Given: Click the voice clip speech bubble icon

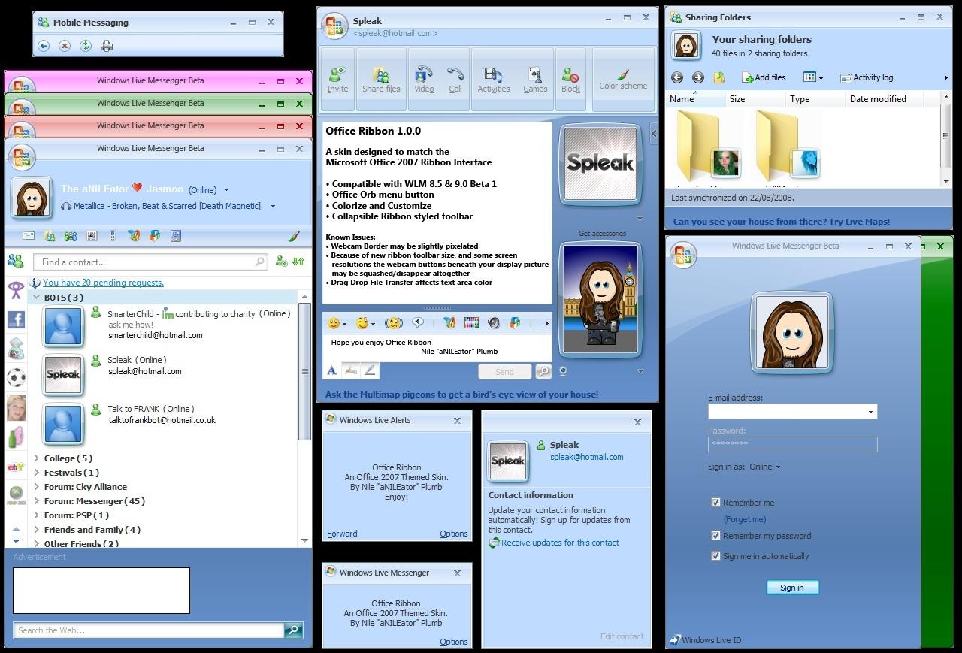Looking at the screenshot, I should [418, 322].
